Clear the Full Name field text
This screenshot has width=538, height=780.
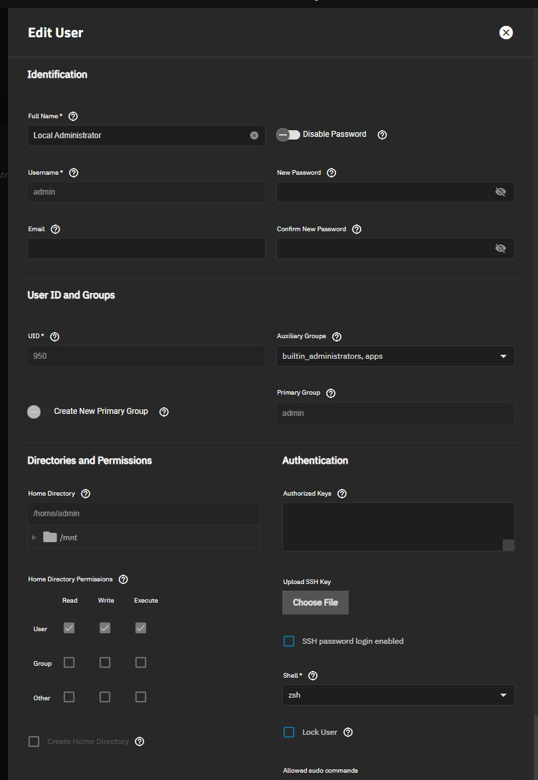[254, 136]
